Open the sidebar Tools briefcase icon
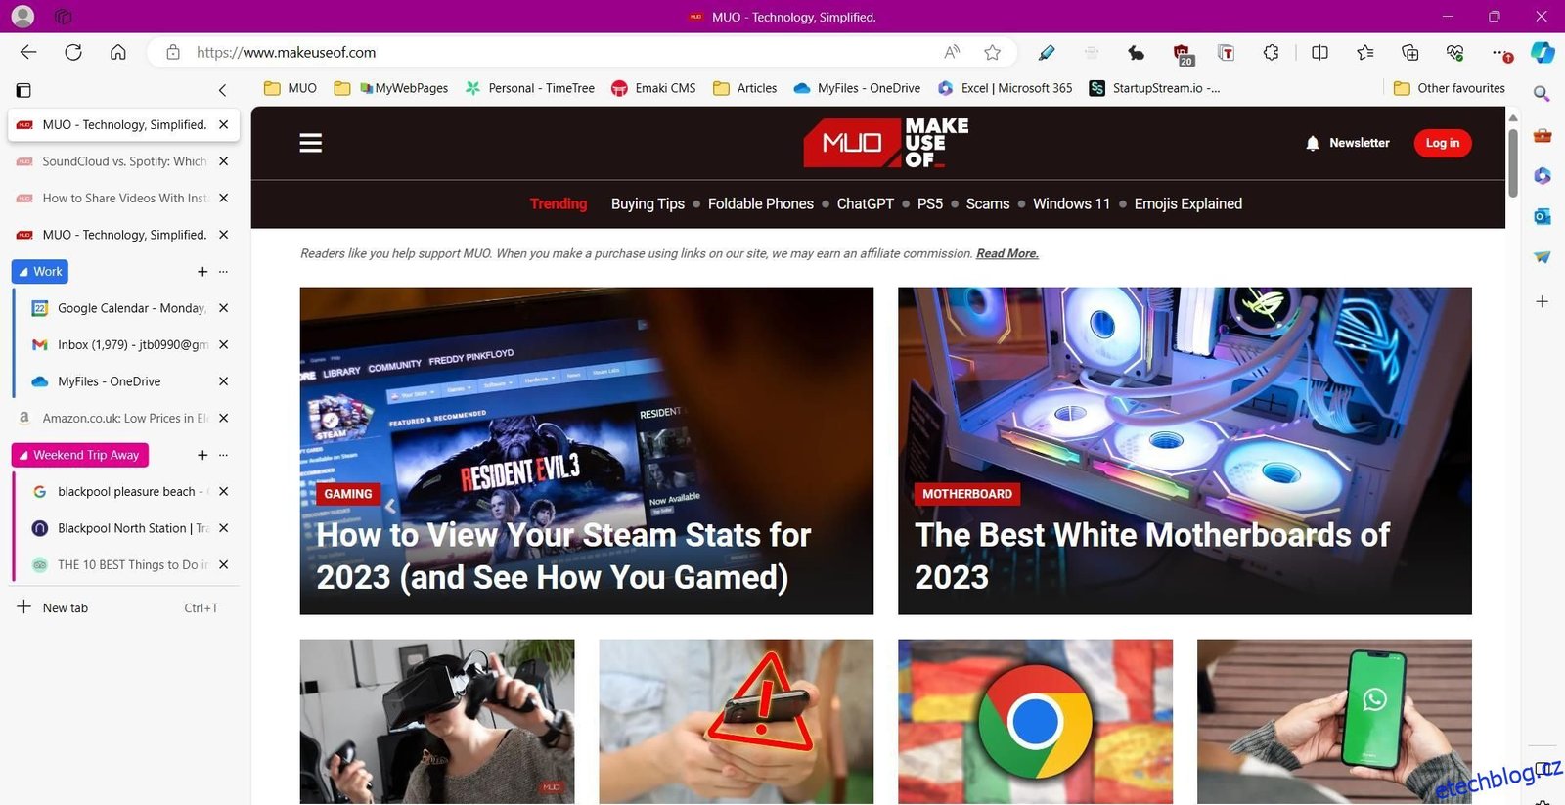This screenshot has width=1565, height=805. 1543,135
